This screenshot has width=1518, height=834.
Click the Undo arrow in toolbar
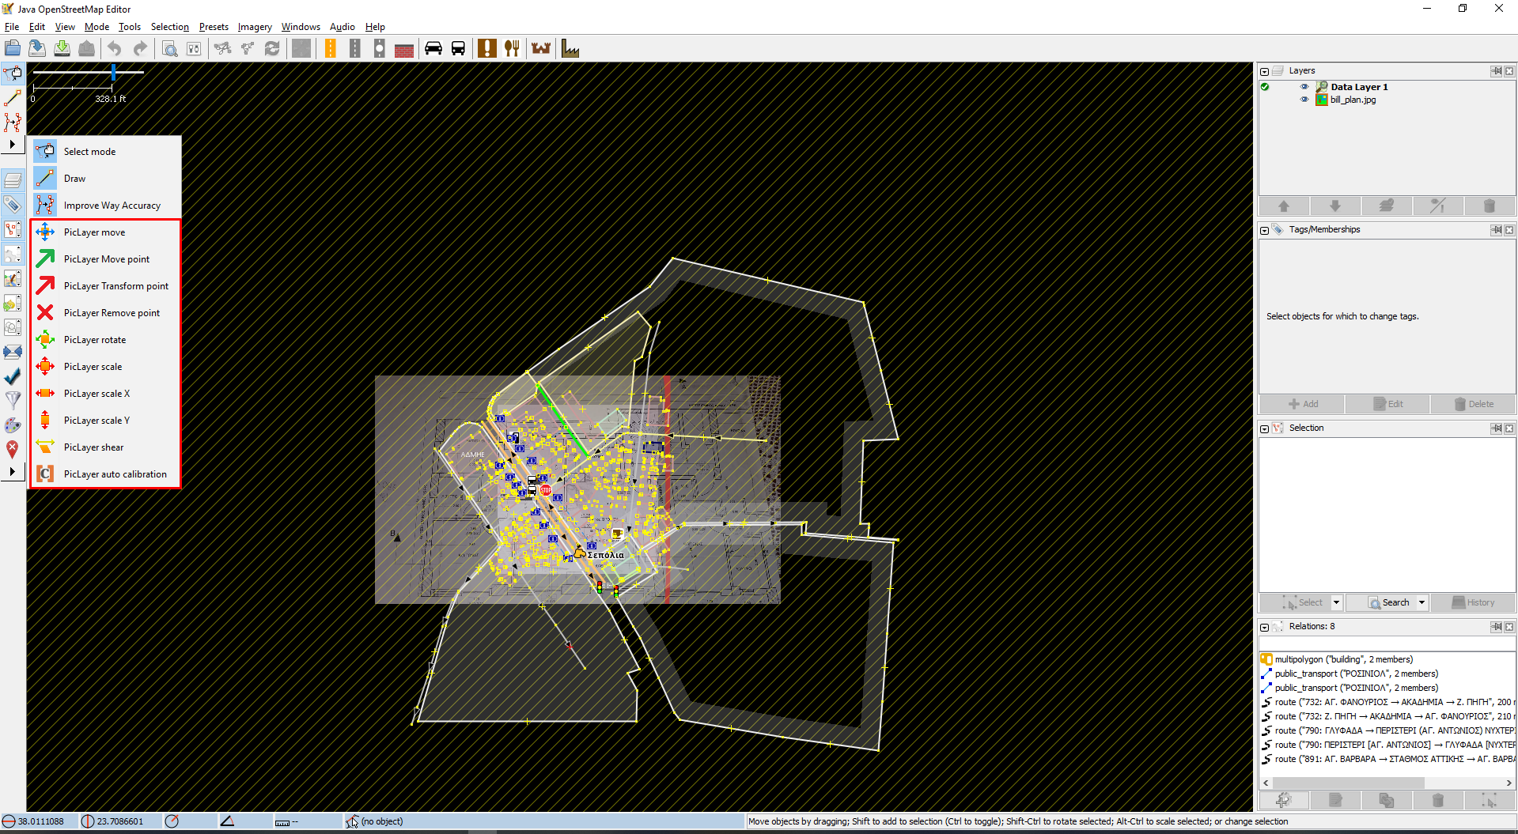[x=115, y=49]
